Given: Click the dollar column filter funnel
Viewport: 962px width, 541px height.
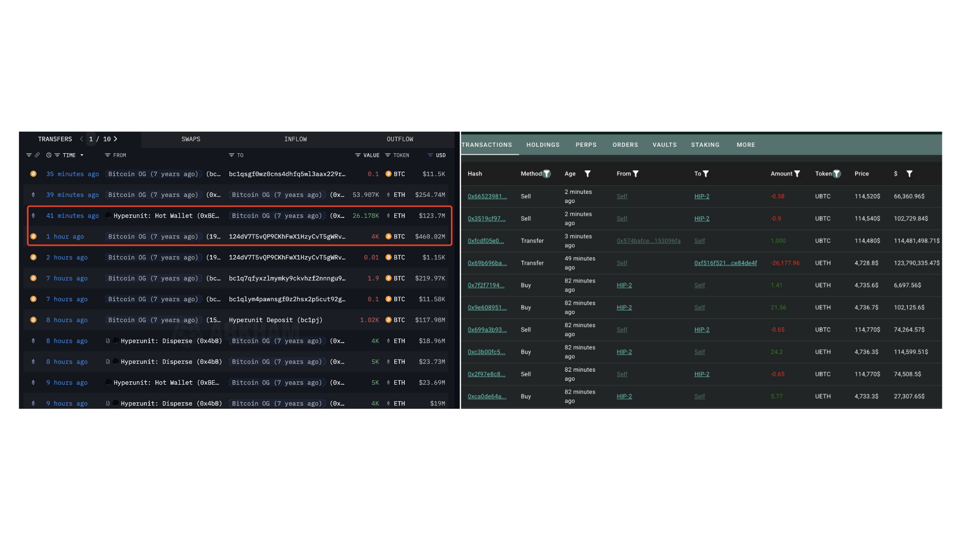Looking at the screenshot, I should click(x=909, y=174).
